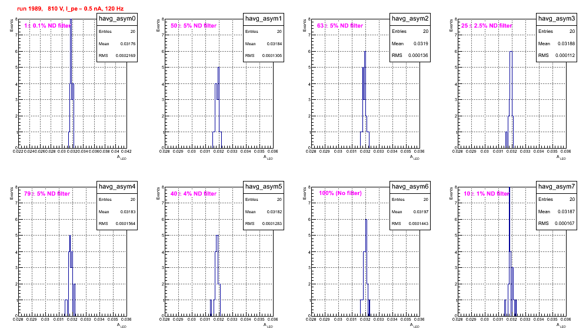Select the havg_asym7 stats box title
This screenshot has width=586, height=336.
(557, 186)
